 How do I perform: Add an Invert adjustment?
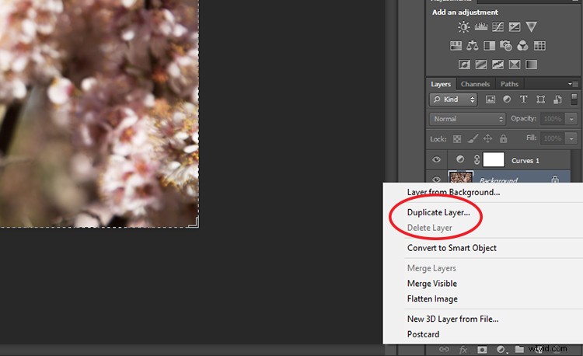tap(464, 65)
